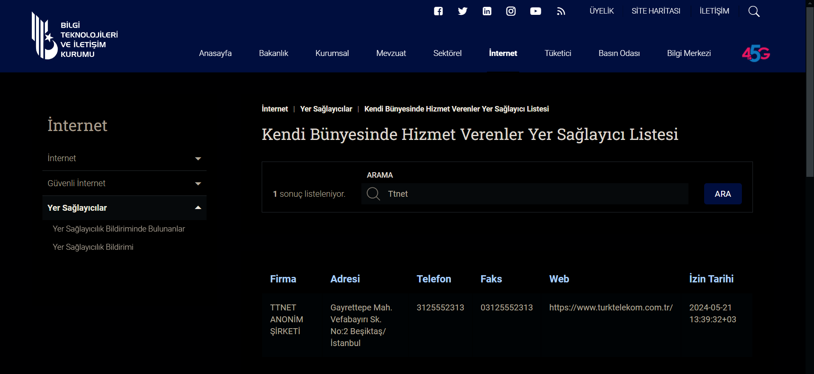Open the Facebook page icon
Screen dimensions: 814x374
click(x=438, y=11)
